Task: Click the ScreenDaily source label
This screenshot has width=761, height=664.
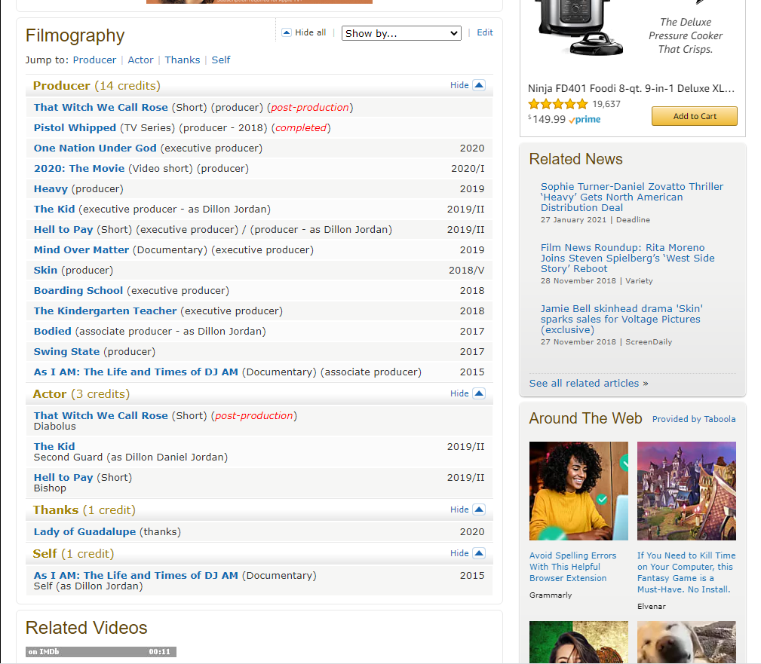Action: pos(649,342)
